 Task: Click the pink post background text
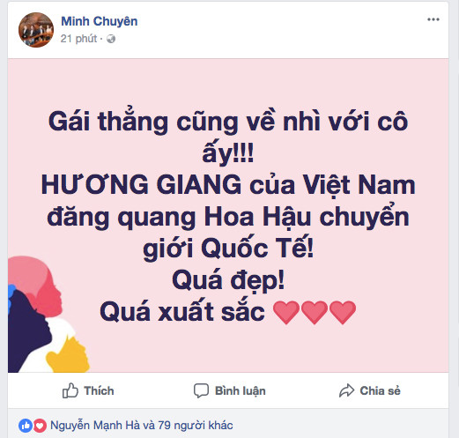pyautogui.click(x=228, y=215)
